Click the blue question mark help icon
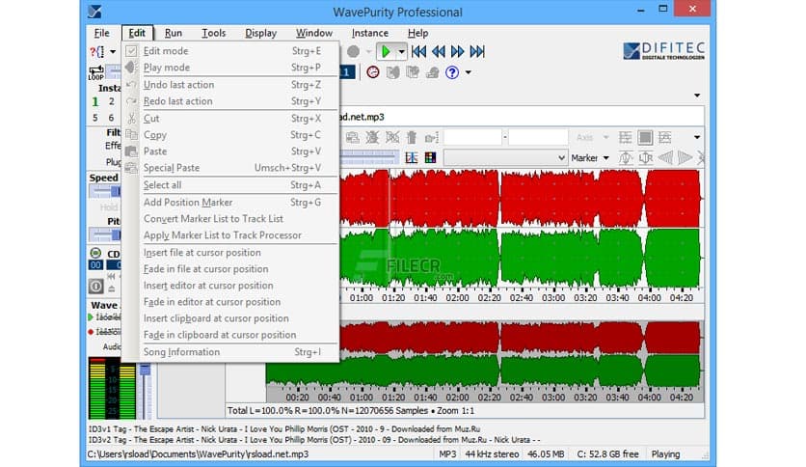Image resolution: width=806 pixels, height=467 pixels. 452,72
